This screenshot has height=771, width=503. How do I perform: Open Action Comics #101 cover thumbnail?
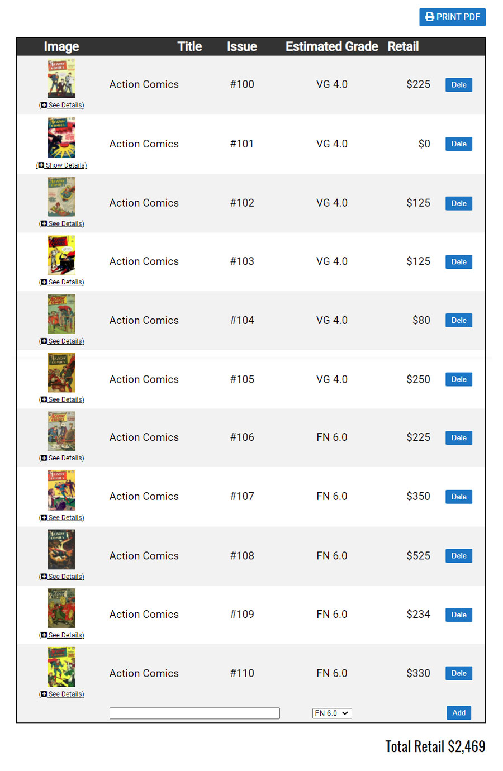point(61,137)
